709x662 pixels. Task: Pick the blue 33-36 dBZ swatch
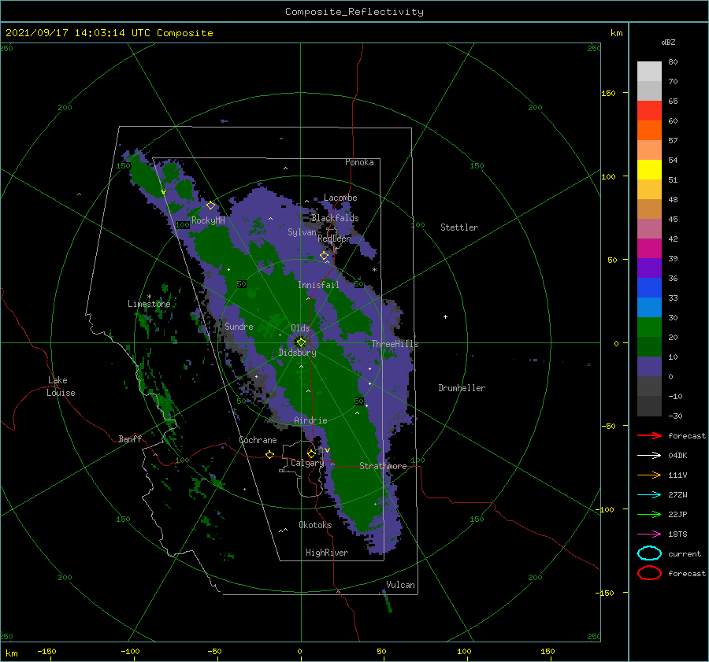click(649, 287)
